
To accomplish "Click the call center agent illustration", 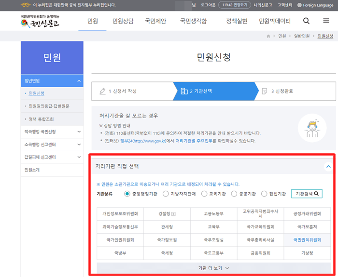I will coord(312,128).
